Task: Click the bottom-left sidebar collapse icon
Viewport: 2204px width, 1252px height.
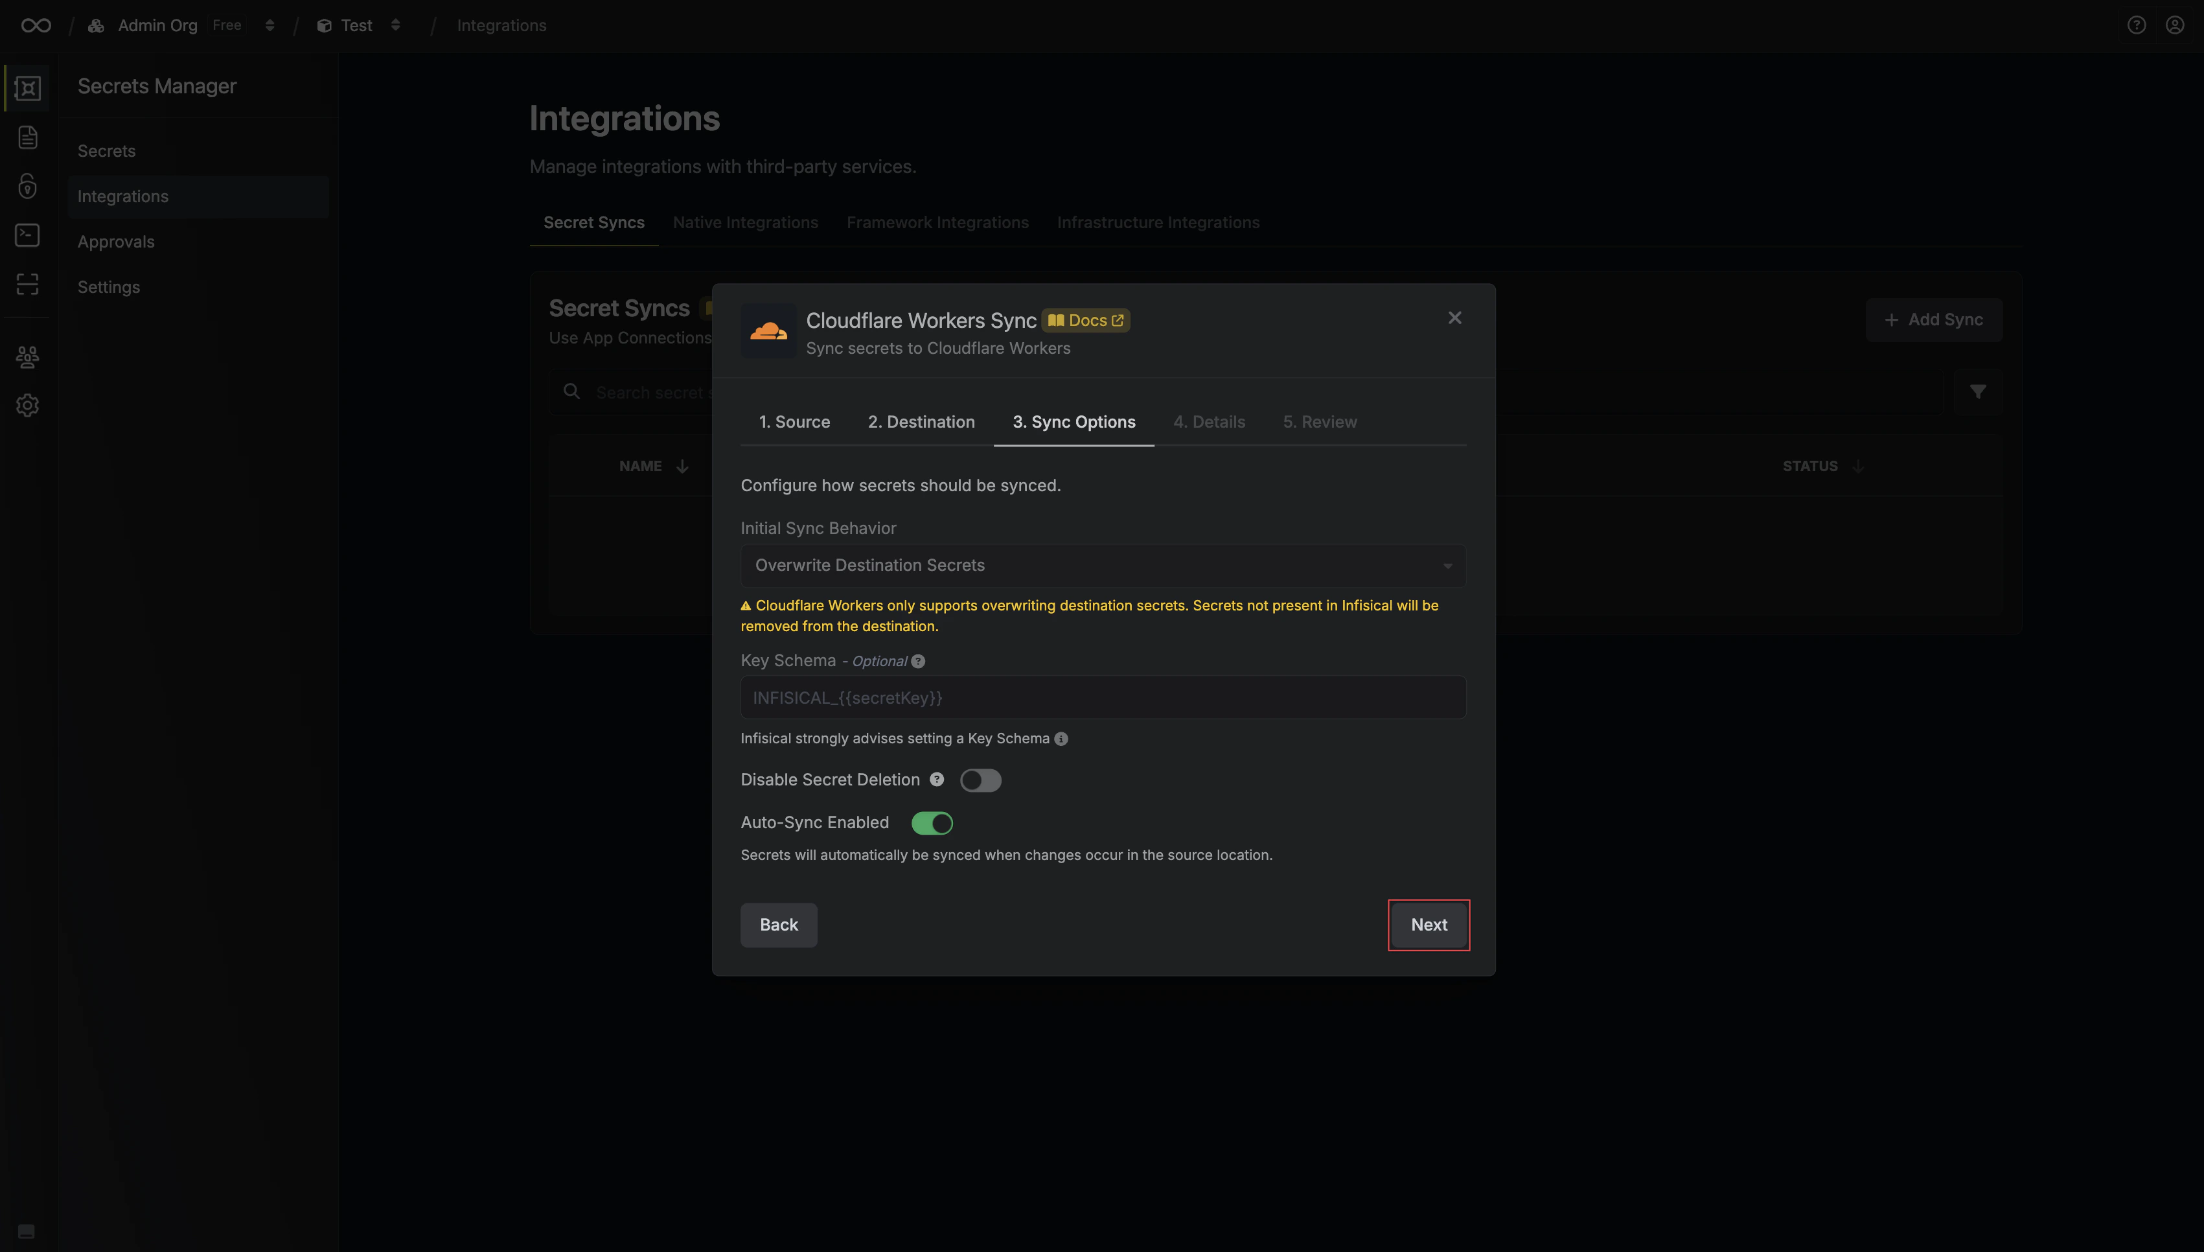Action: (27, 1231)
